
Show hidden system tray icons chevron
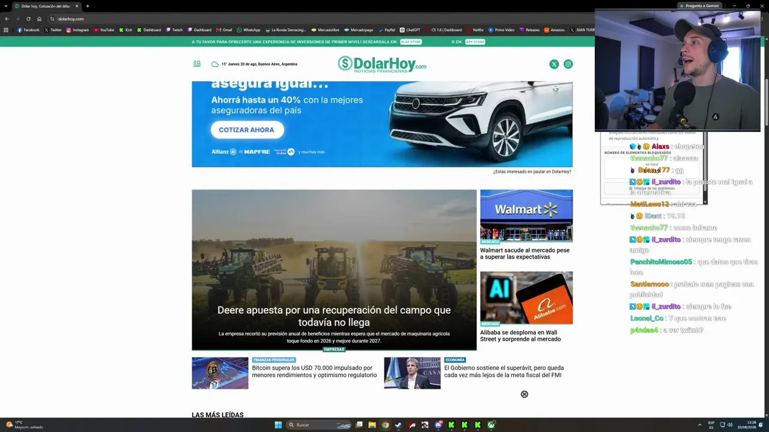coord(700,425)
